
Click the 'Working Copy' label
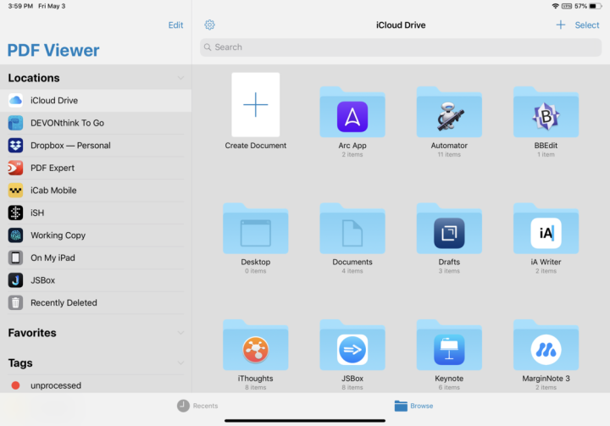[x=58, y=235]
